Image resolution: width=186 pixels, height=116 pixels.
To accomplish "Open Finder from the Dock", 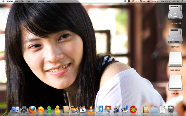I will (x=15, y=109).
